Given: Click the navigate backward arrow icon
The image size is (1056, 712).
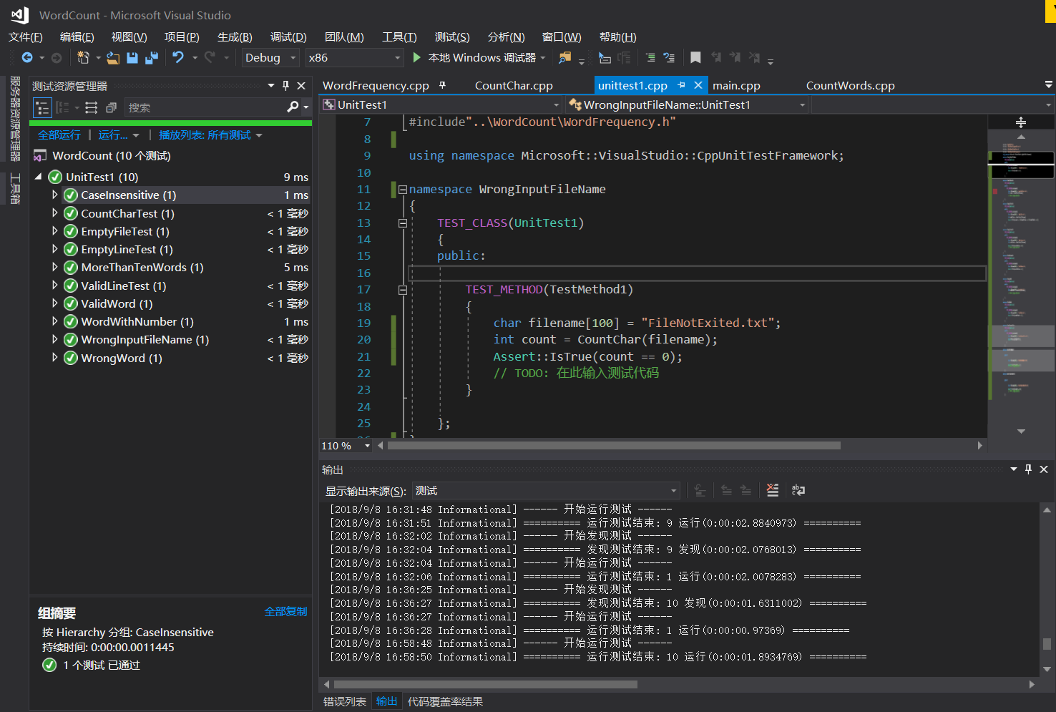Looking at the screenshot, I should click(27, 57).
